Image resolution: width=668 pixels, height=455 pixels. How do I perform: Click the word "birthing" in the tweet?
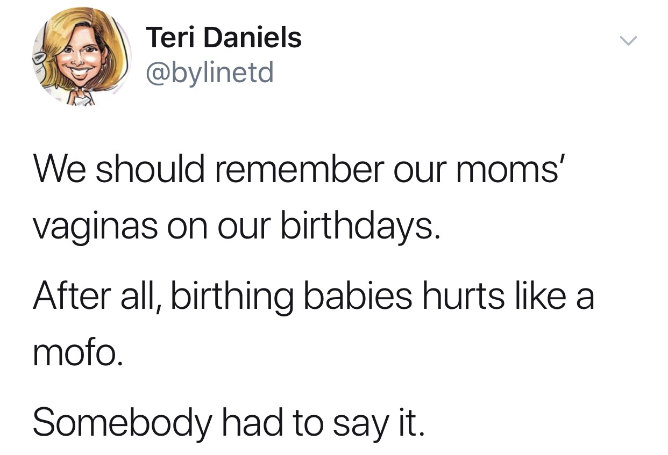click(232, 297)
